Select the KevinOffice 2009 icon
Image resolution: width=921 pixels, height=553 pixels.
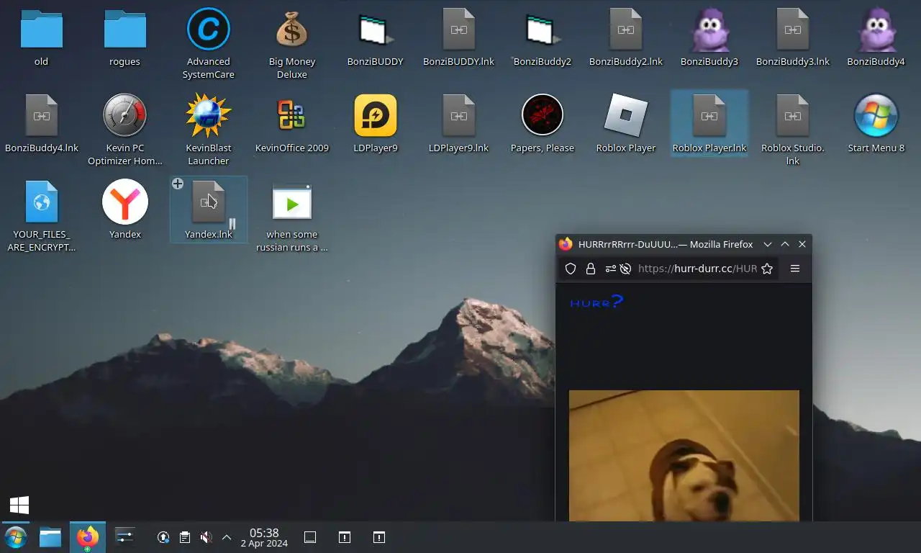pos(291,115)
